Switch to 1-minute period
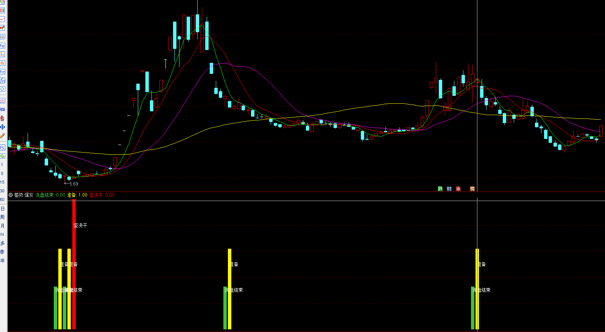This screenshot has height=332, width=605. pos(2,165)
